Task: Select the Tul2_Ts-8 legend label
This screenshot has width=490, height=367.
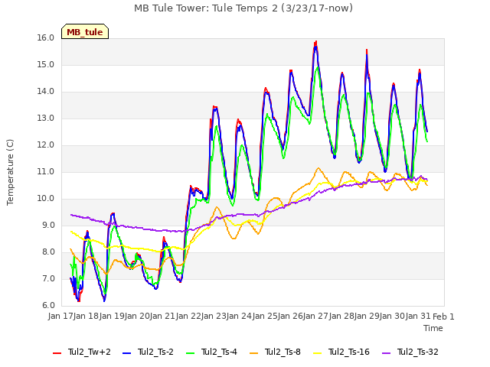Action: coord(283,352)
